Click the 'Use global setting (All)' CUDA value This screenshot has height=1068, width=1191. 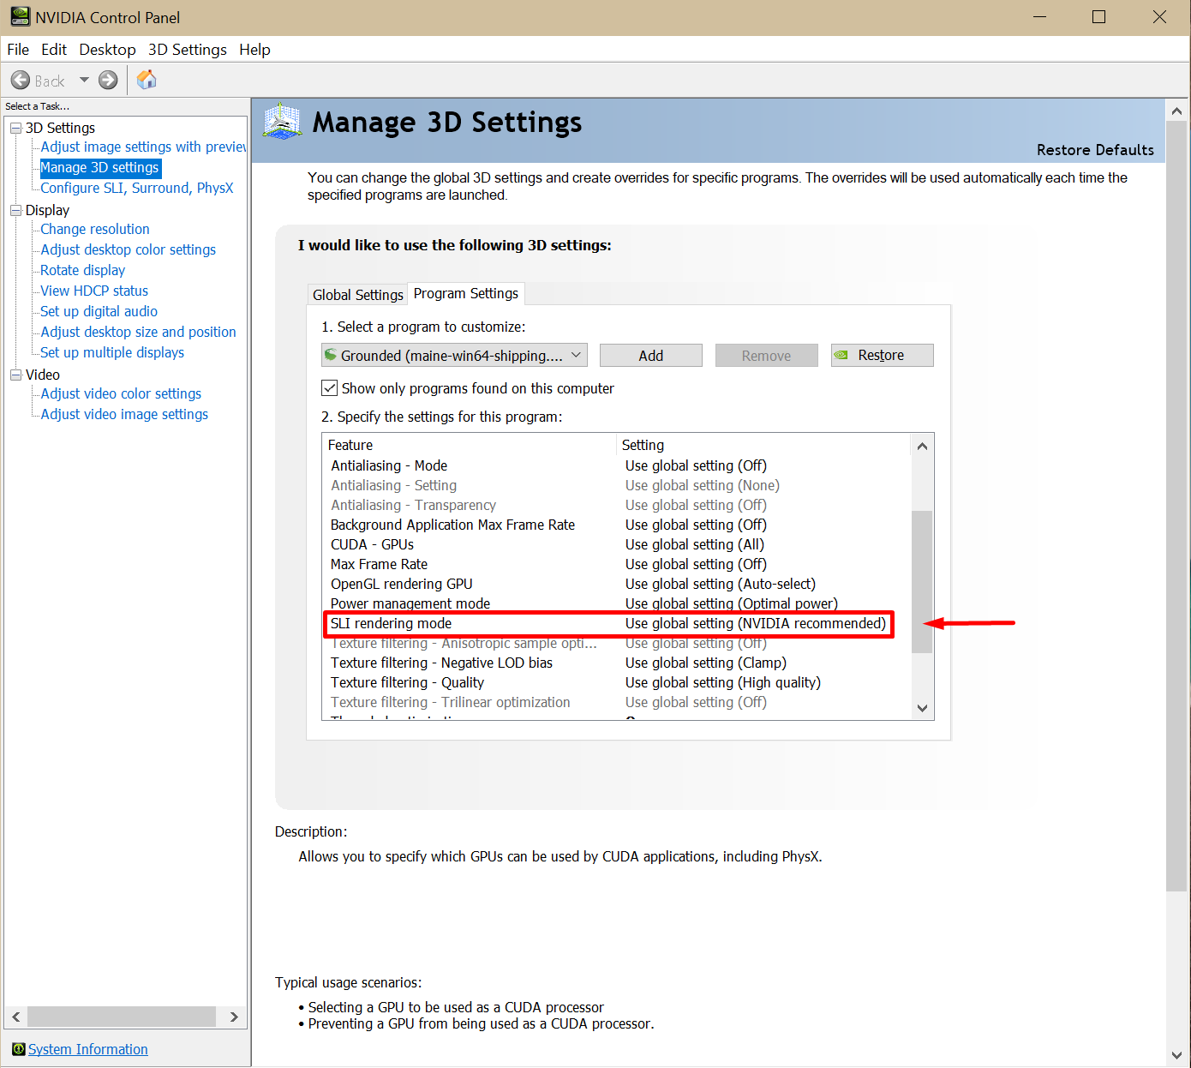[695, 544]
